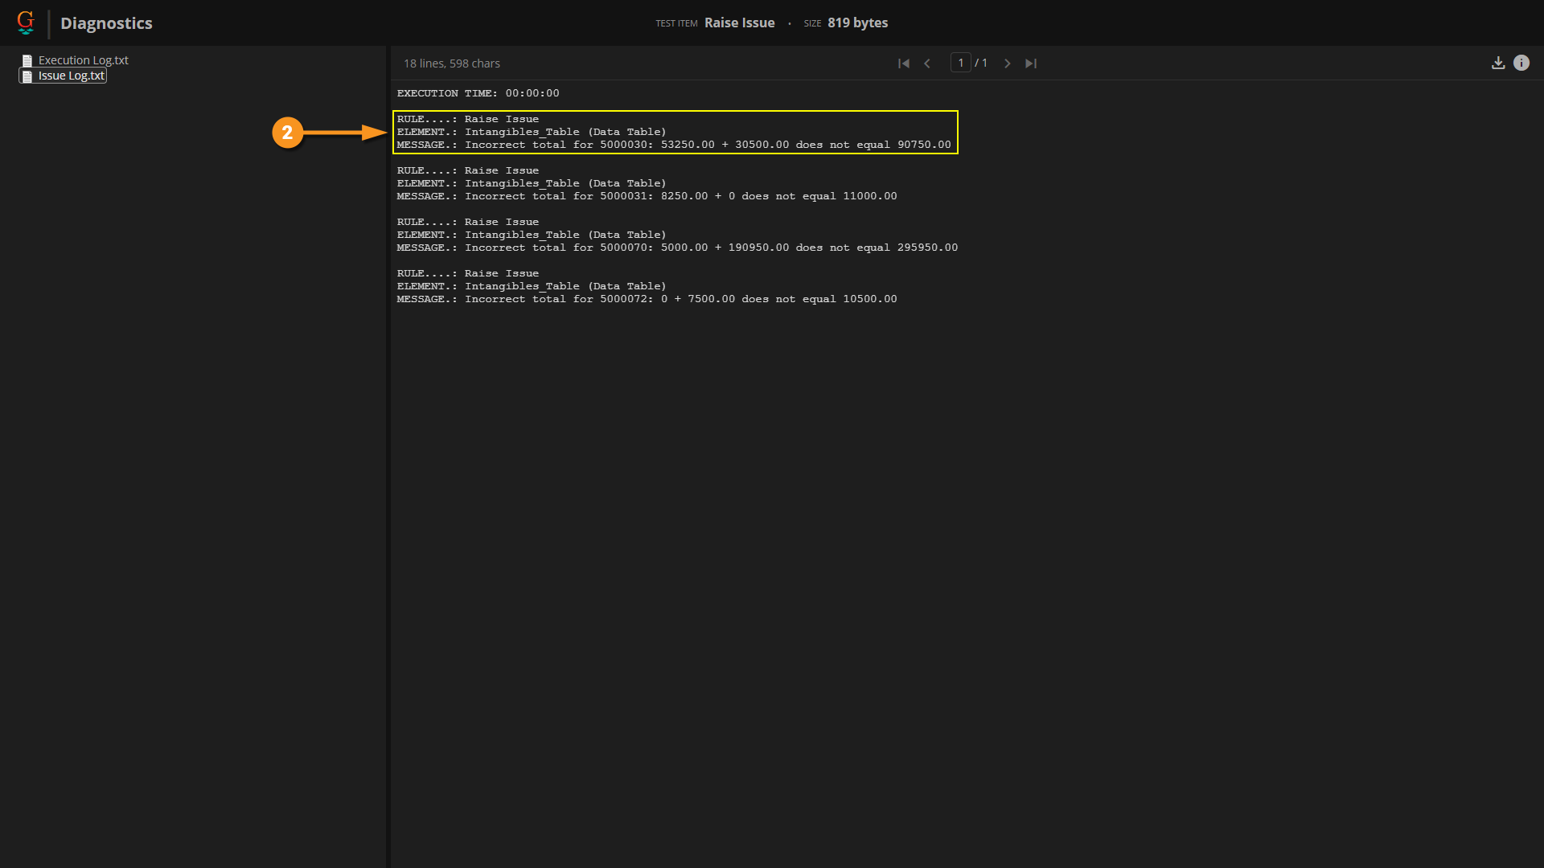Screen dimensions: 1544x868
Task: Click the Raise Issue test item title
Action: pyautogui.click(x=739, y=23)
